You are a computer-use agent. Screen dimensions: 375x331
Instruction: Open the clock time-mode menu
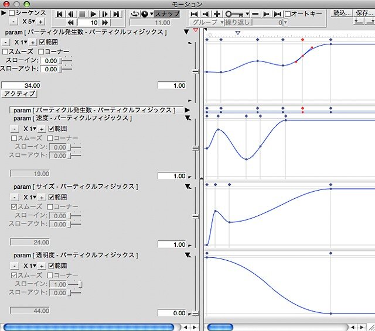point(146,14)
